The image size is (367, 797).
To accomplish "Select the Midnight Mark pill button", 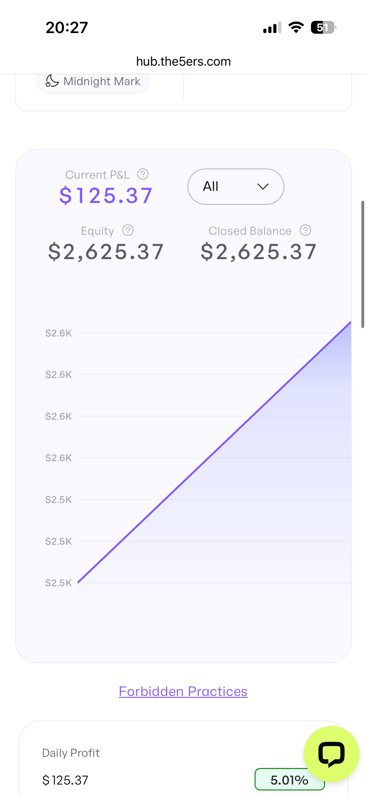I will tap(93, 81).
